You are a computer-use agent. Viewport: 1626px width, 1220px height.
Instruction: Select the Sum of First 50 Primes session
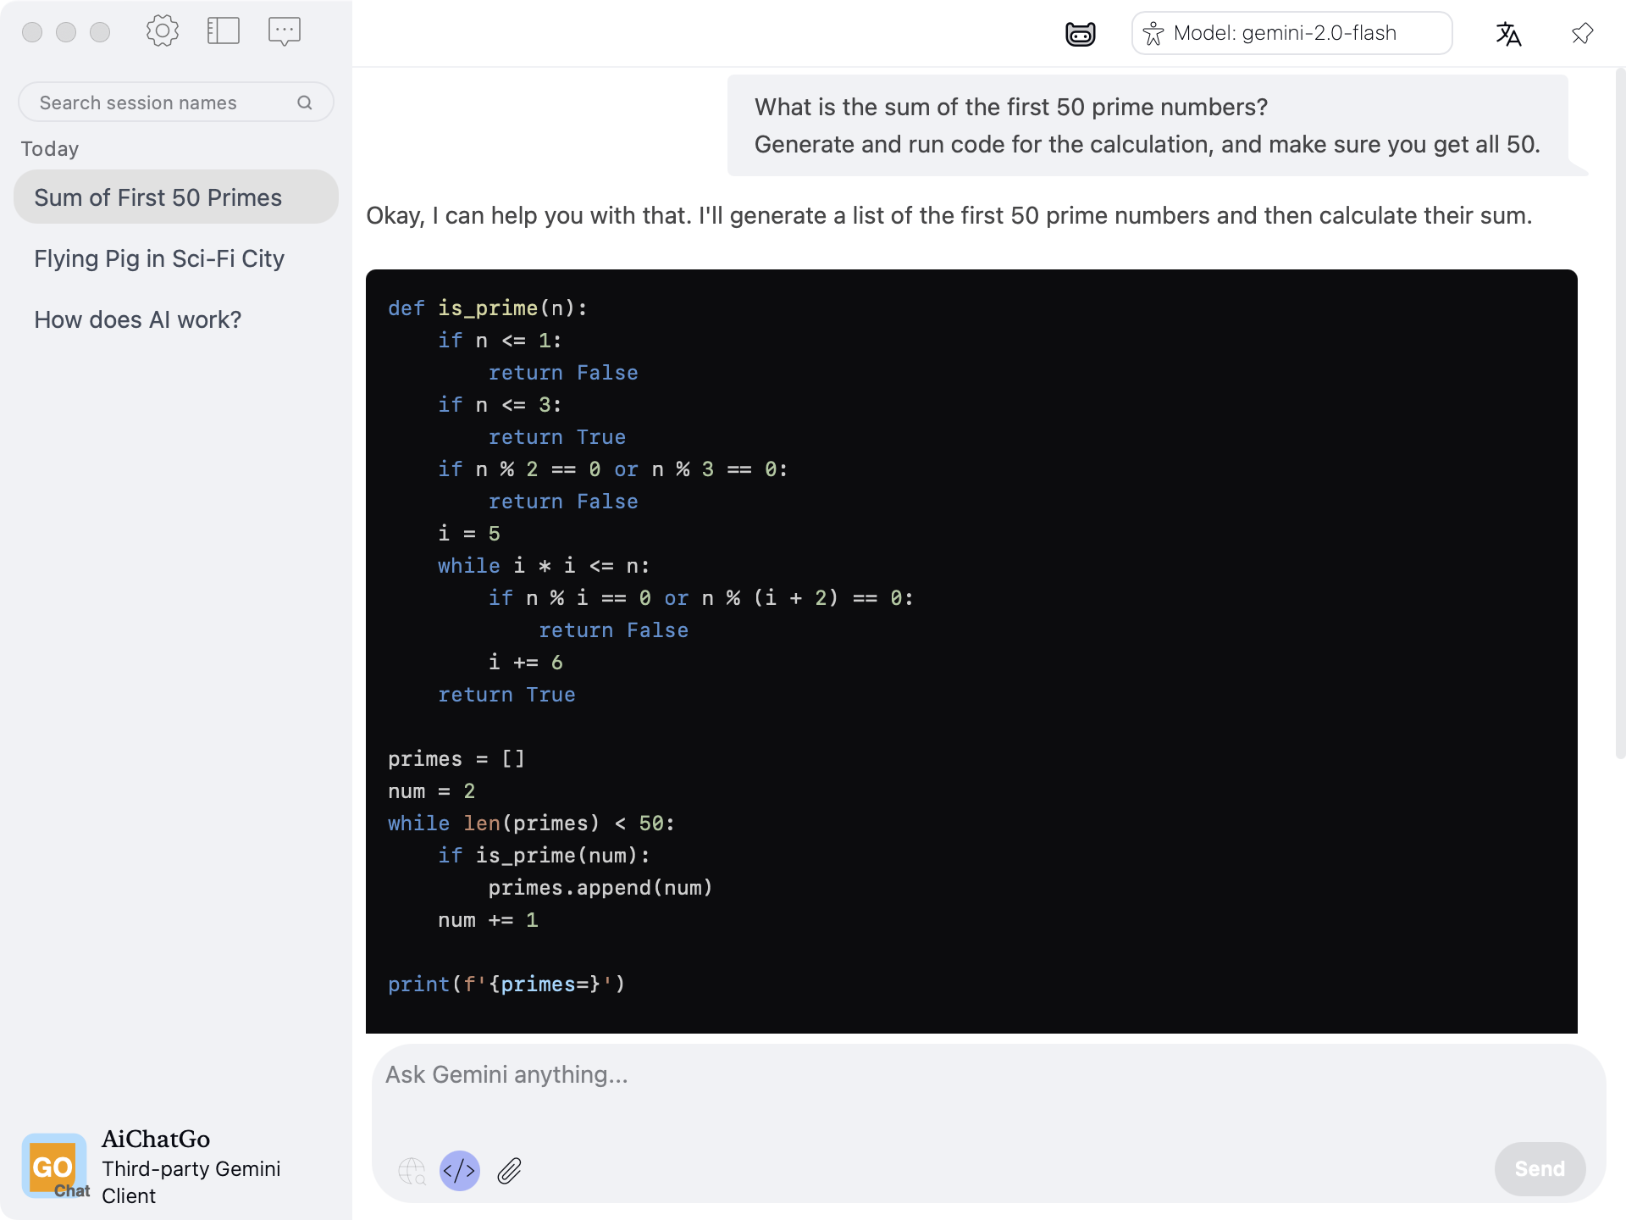click(176, 197)
